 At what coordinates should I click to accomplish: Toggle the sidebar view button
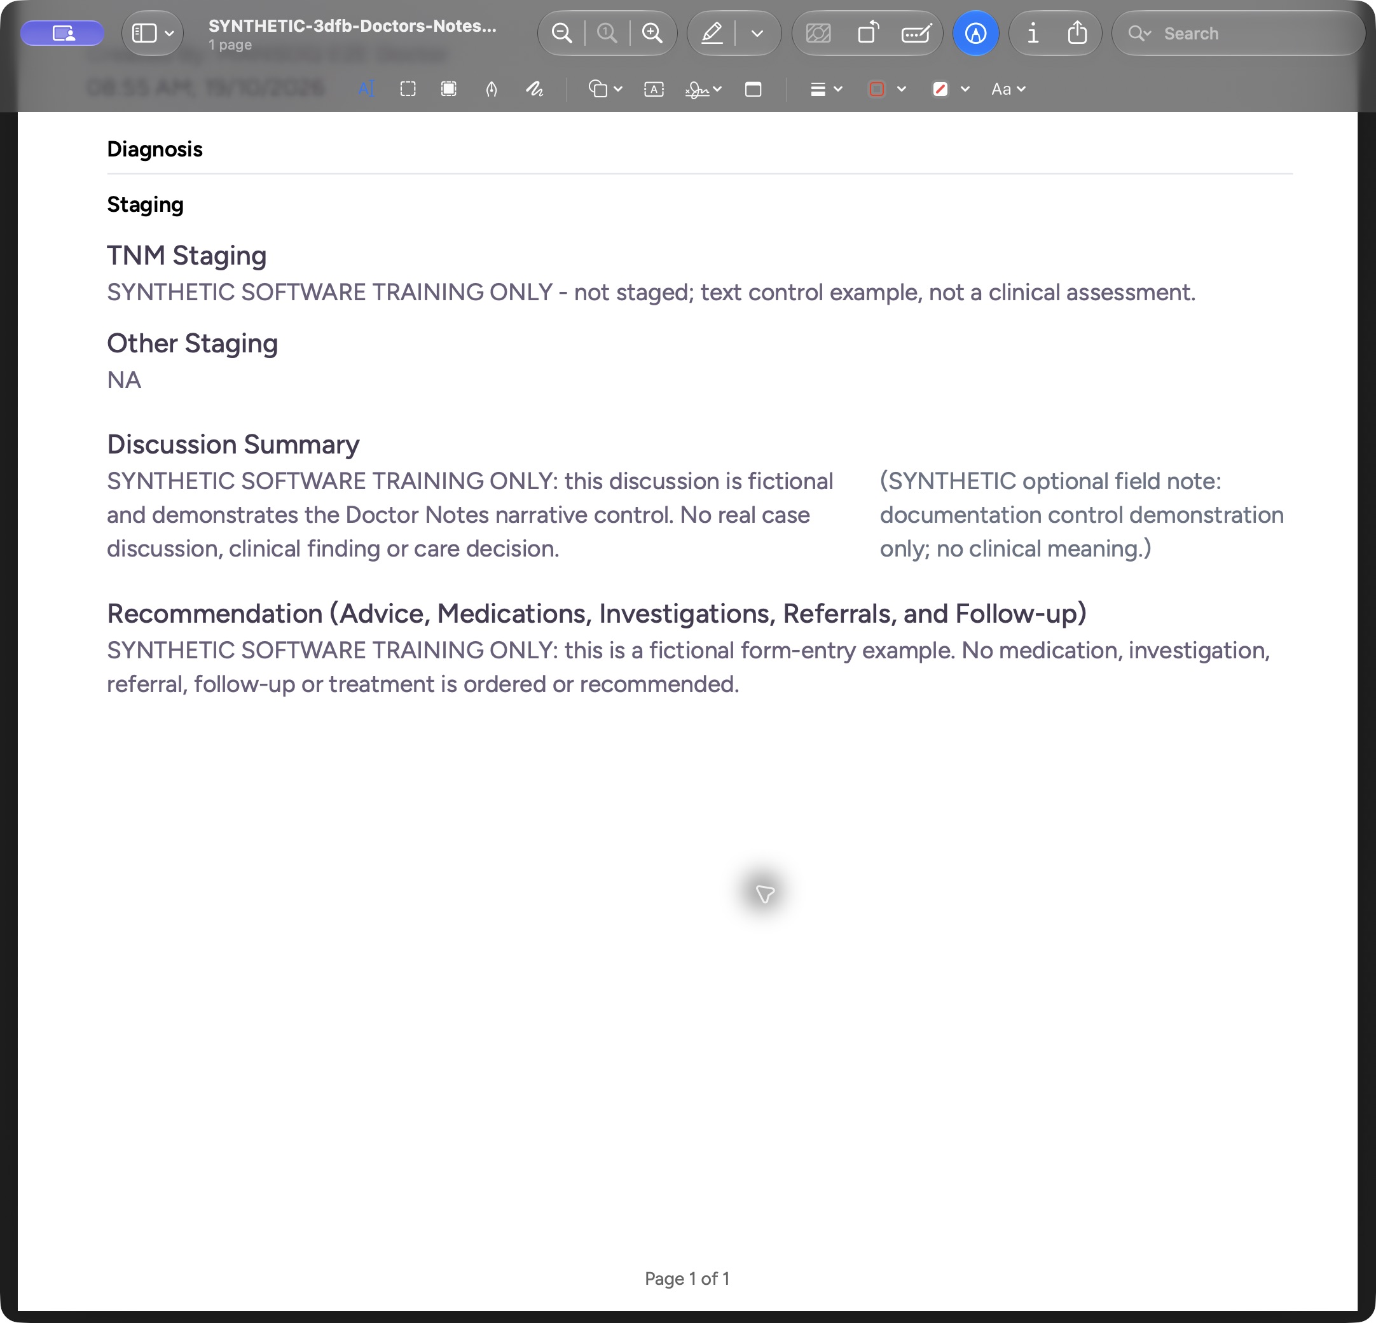click(144, 33)
